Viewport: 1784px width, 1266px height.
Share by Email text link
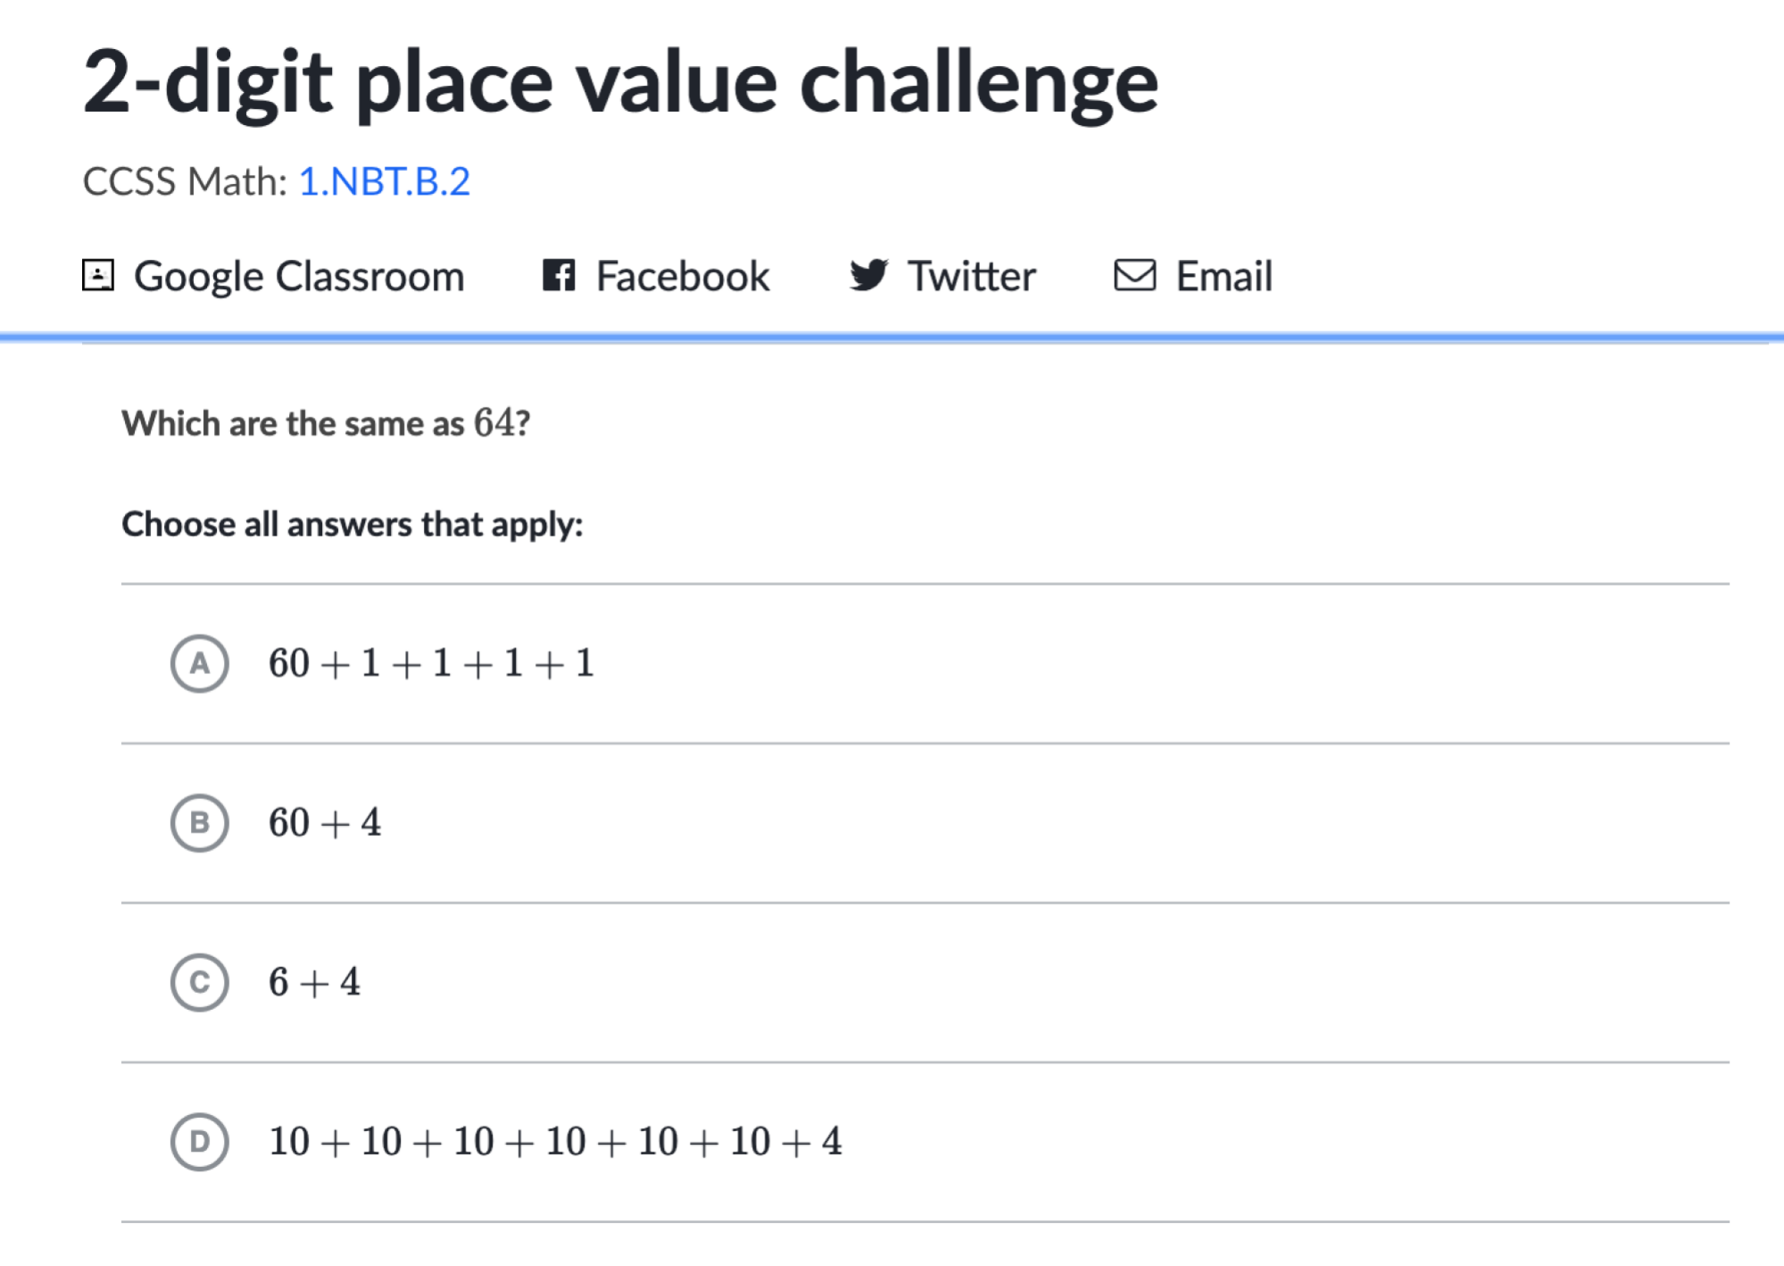point(1224,276)
